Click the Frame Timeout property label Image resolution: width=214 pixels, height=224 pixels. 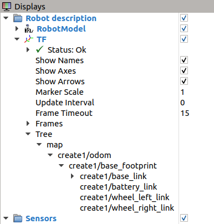[64, 113]
